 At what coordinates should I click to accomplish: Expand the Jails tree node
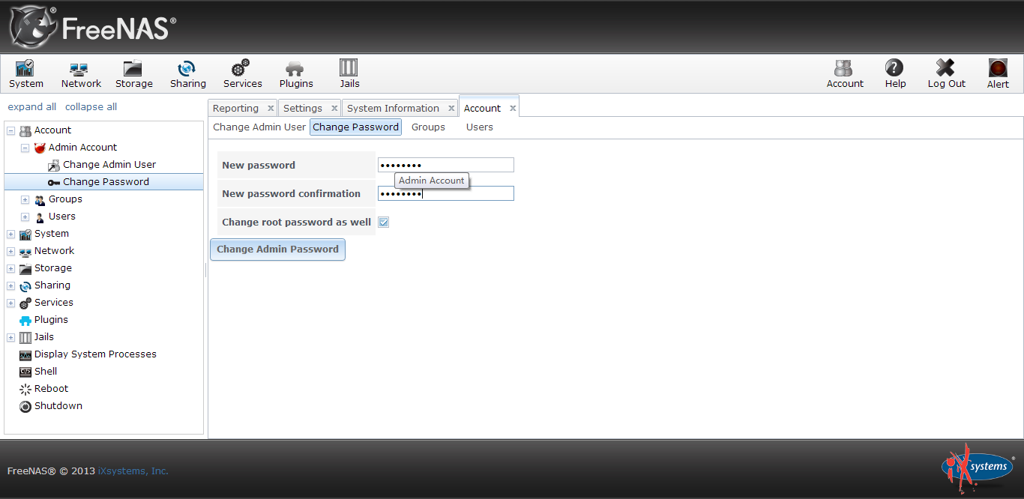point(10,337)
